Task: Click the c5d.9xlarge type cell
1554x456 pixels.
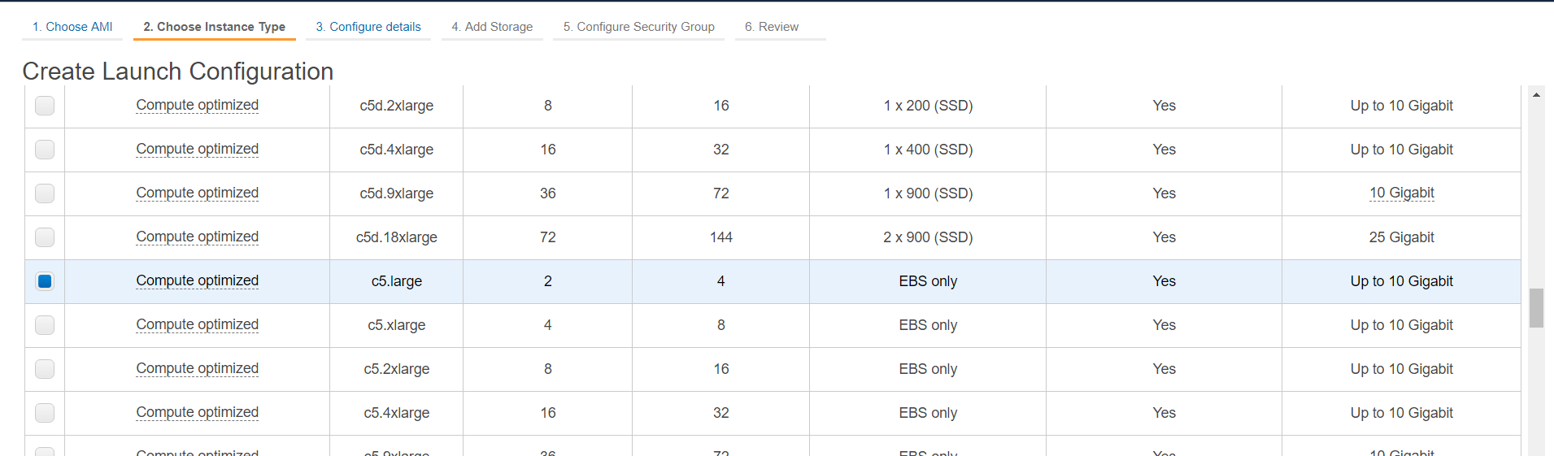Action: pos(397,193)
